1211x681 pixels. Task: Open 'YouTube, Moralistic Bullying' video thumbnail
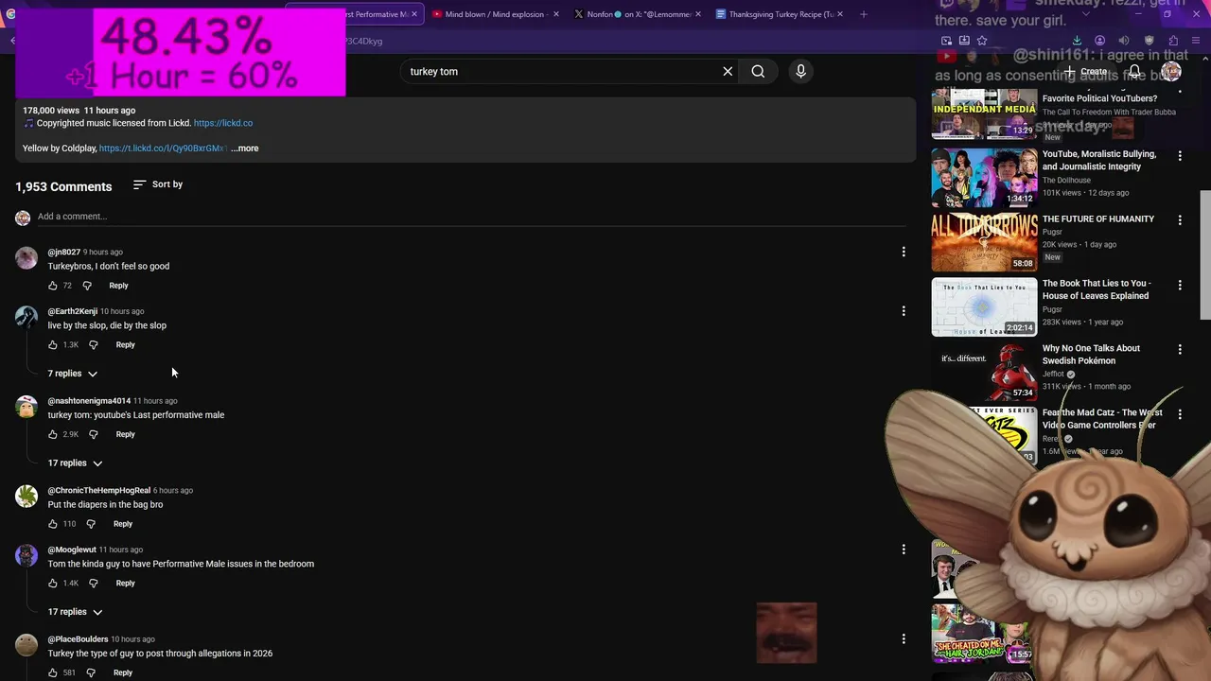pyautogui.click(x=984, y=178)
